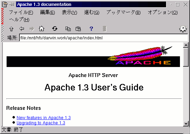Click the Paste toolbar icon
The height and width of the screenshot is (134, 190).
[78, 29]
